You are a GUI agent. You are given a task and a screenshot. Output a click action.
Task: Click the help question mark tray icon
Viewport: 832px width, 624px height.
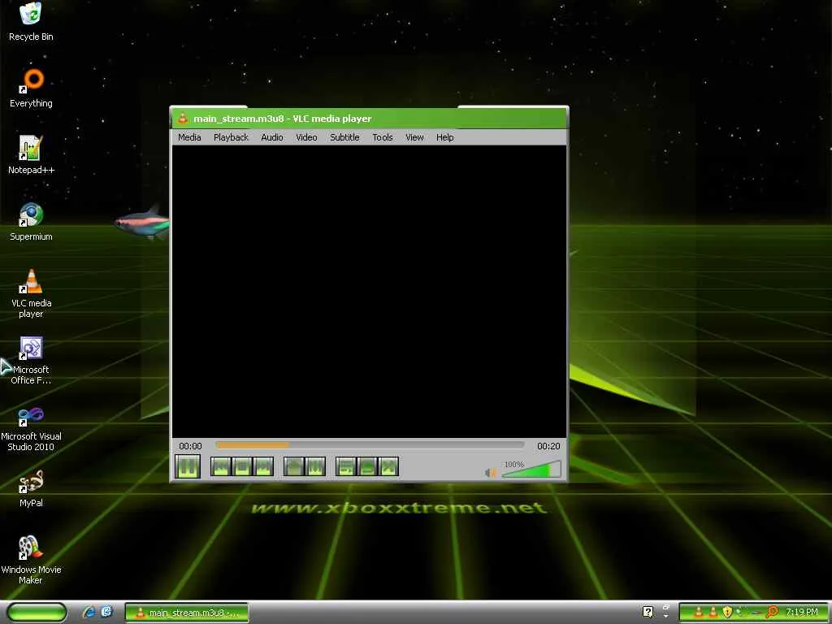click(648, 612)
